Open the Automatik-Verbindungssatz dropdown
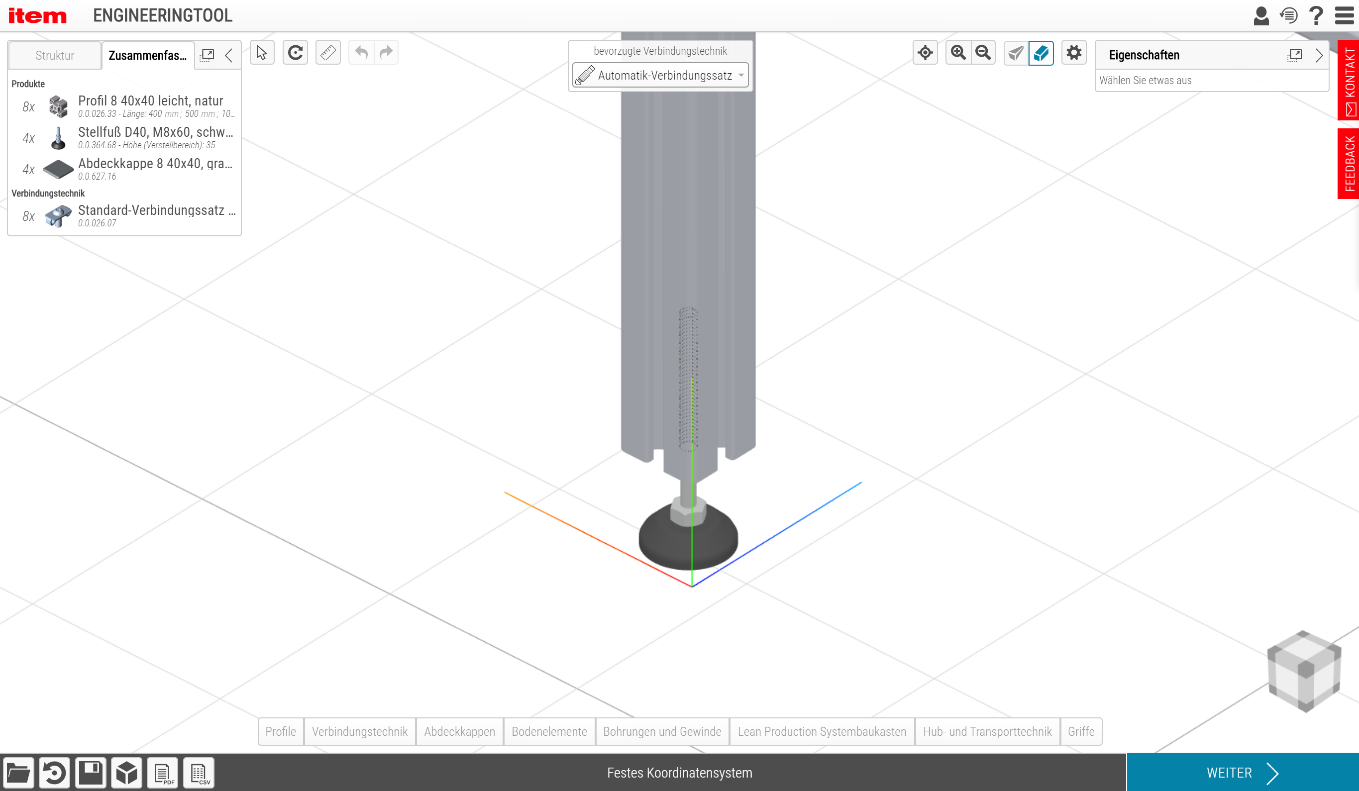Screen dimensions: 1359x791 tap(660, 76)
